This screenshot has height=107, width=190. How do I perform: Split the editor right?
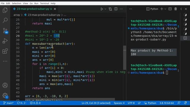(x=116, y=9)
